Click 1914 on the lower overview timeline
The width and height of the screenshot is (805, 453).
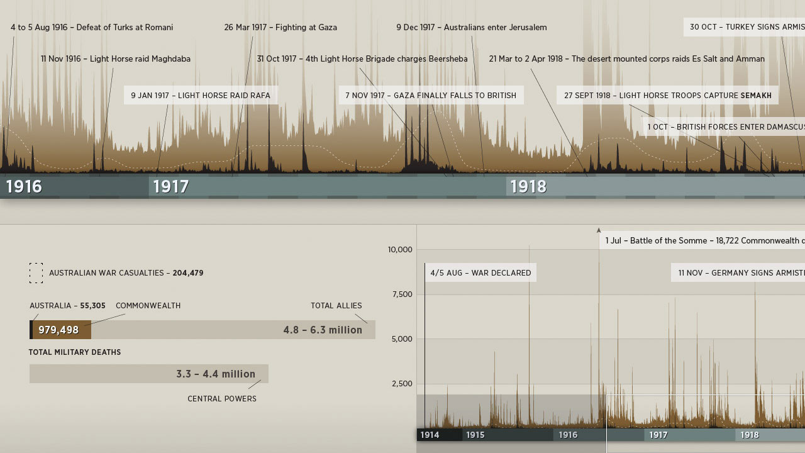click(x=439, y=435)
